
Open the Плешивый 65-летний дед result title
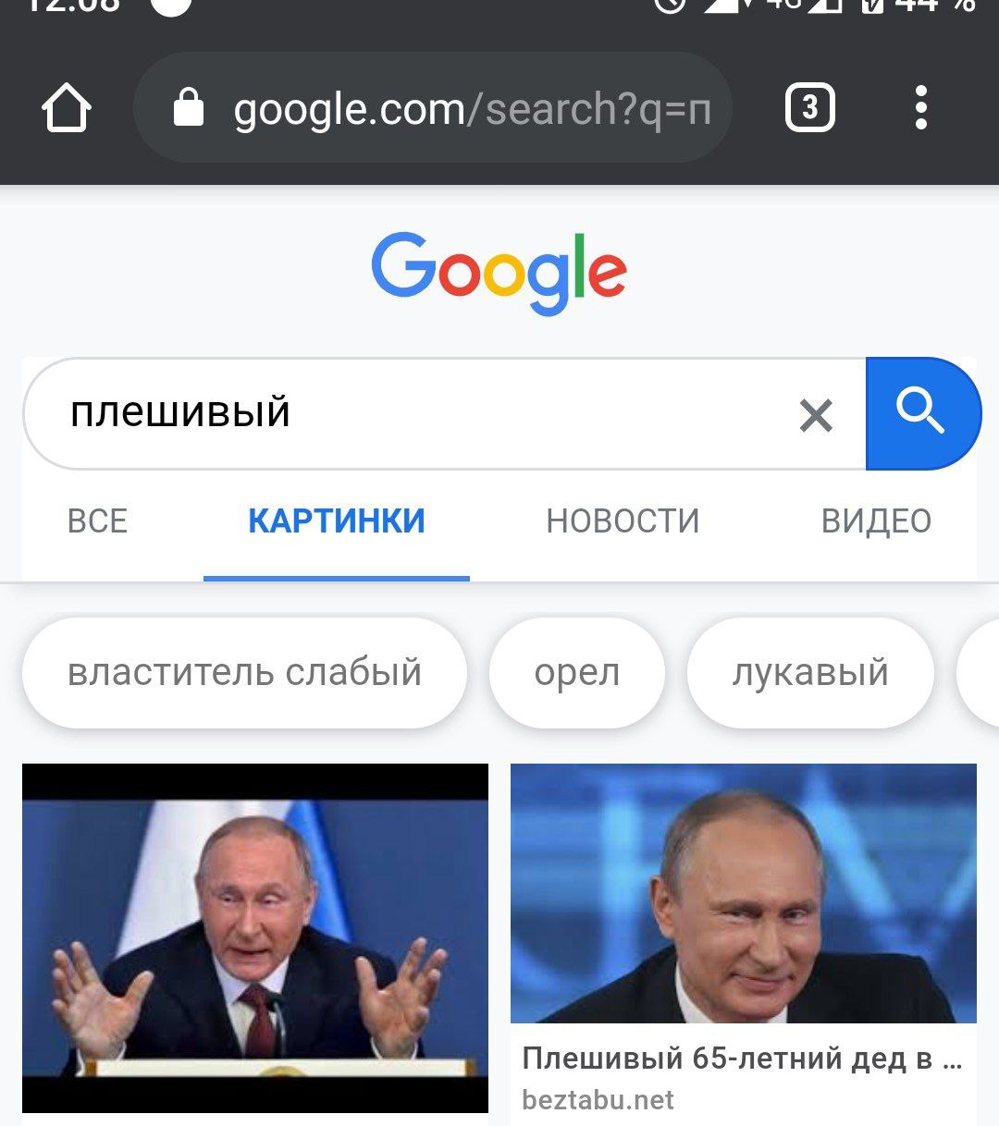(742, 1058)
